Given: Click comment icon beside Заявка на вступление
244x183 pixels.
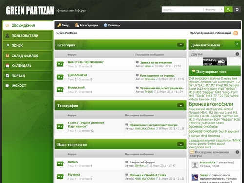Looking at the screenshot, I should pyautogui.click(x=137, y=62).
